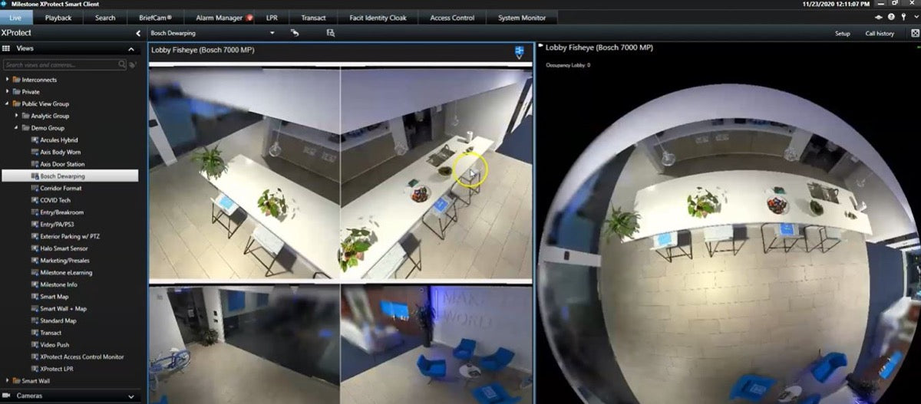Switch to the Playback tab
Viewport: 921px width, 404px height.
click(x=58, y=18)
